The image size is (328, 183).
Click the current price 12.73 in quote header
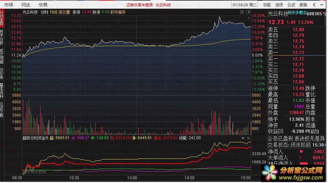point(276,22)
